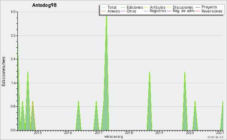Click the red Reversiones legend line swatch
Image resolution: width=227 pixels, height=140 pixels.
(197, 11)
